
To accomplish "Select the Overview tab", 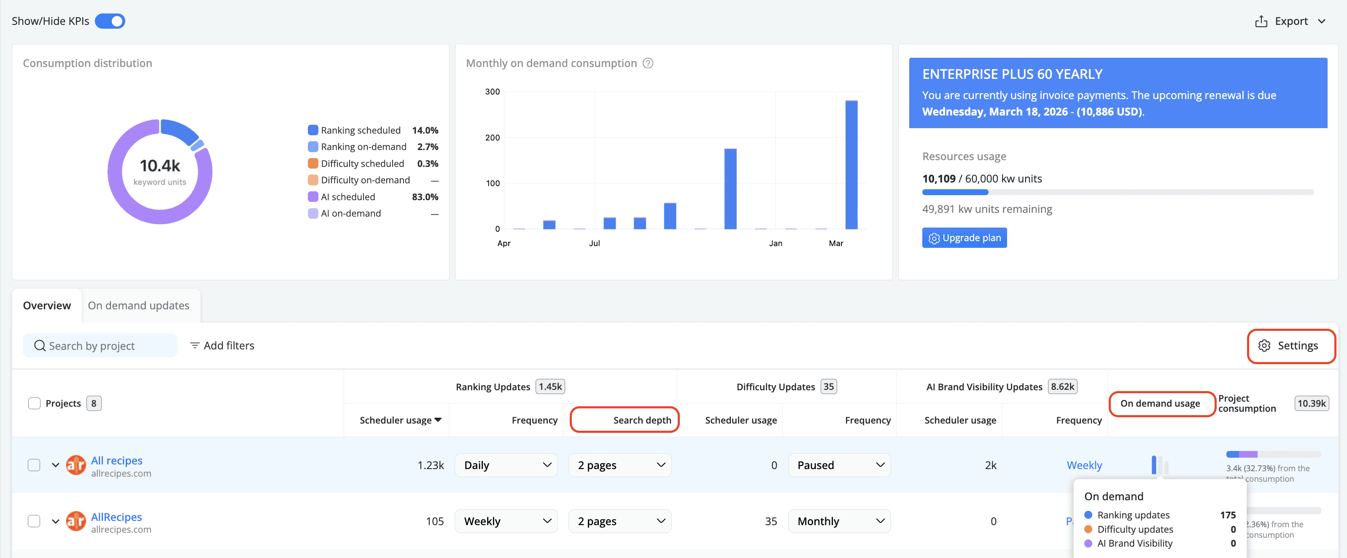I will pyautogui.click(x=46, y=305).
